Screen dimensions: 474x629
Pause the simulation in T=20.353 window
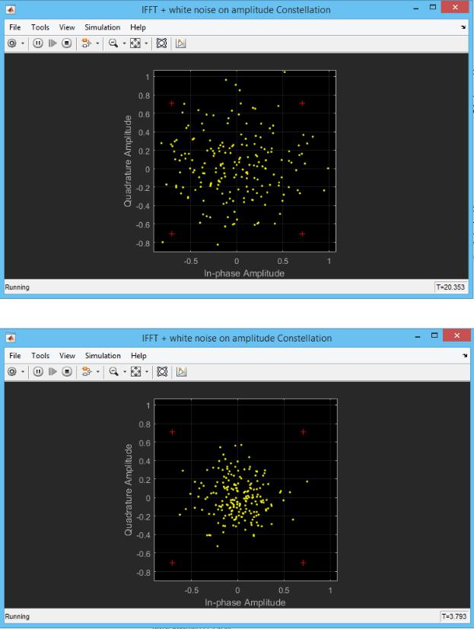point(38,43)
